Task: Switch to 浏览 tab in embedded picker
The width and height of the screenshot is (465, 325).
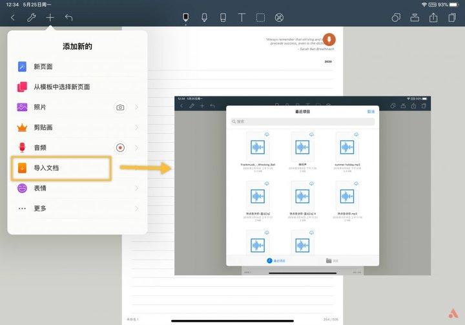Action: click(332, 260)
